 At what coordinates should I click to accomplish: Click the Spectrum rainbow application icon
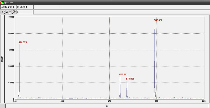pos(2,2)
